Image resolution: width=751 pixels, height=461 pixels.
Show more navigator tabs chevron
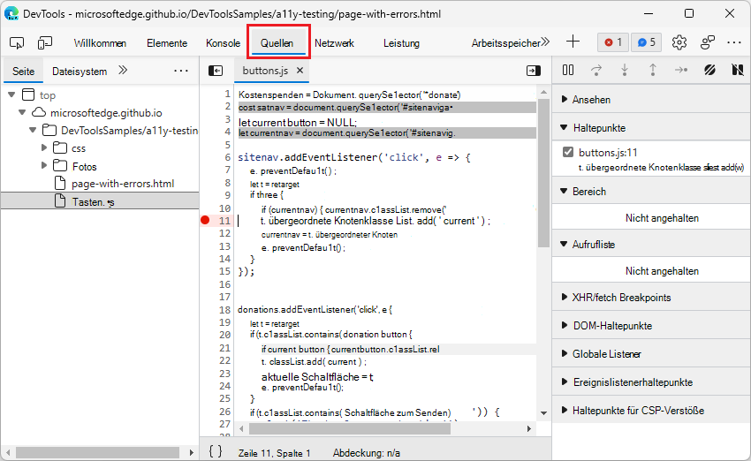pyautogui.click(x=123, y=71)
